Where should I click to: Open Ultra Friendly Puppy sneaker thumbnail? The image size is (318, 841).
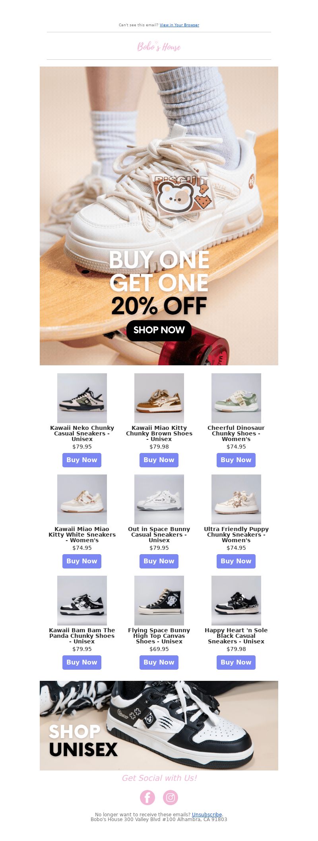236,499
